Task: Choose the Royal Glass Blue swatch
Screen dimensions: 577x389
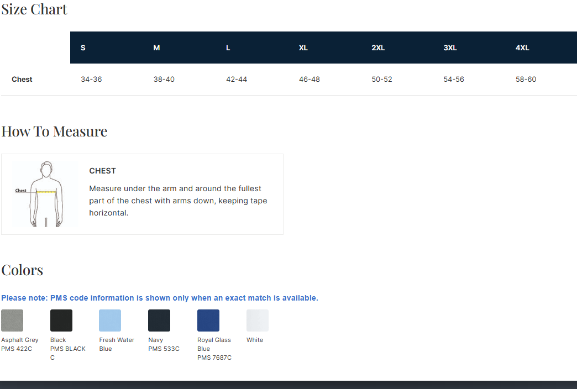Action: 208,320
